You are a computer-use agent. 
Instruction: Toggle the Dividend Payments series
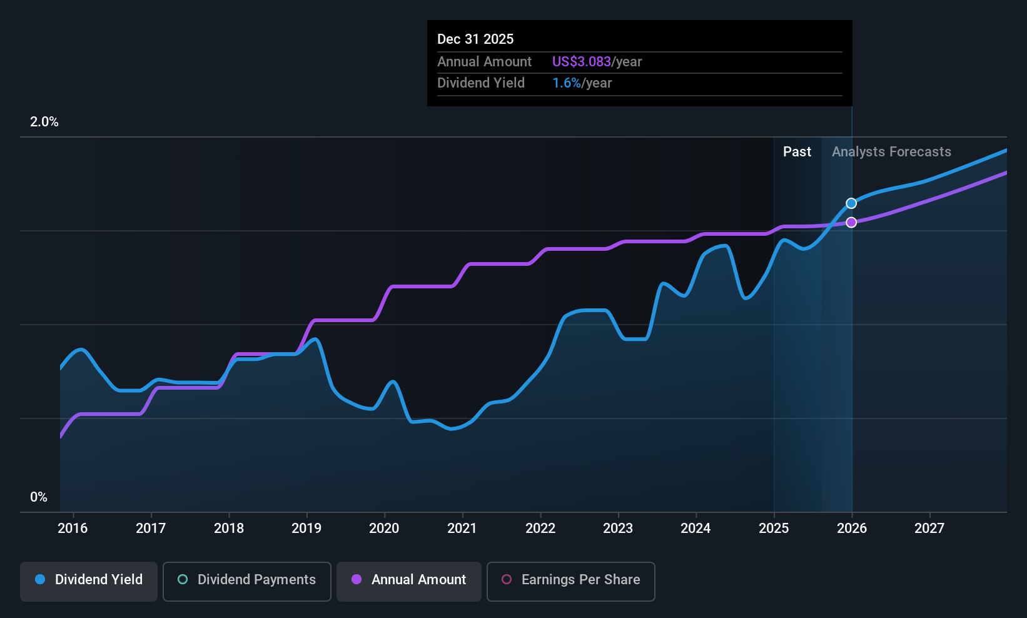tap(246, 582)
